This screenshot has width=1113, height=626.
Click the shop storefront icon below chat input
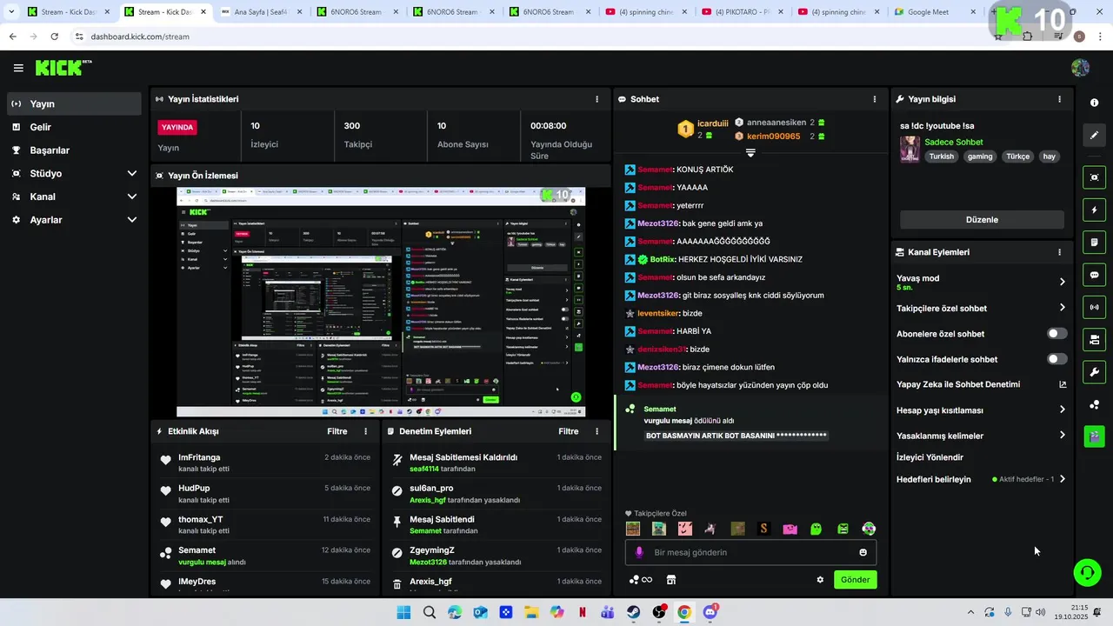coord(670,580)
